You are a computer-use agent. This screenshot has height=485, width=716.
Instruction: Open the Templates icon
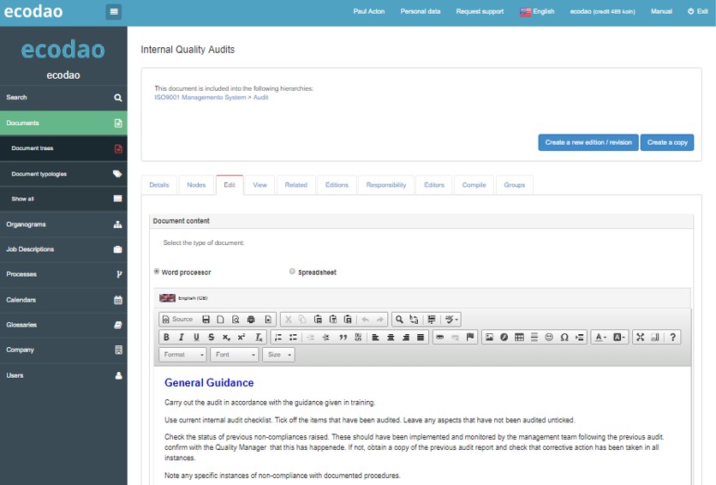(x=268, y=320)
